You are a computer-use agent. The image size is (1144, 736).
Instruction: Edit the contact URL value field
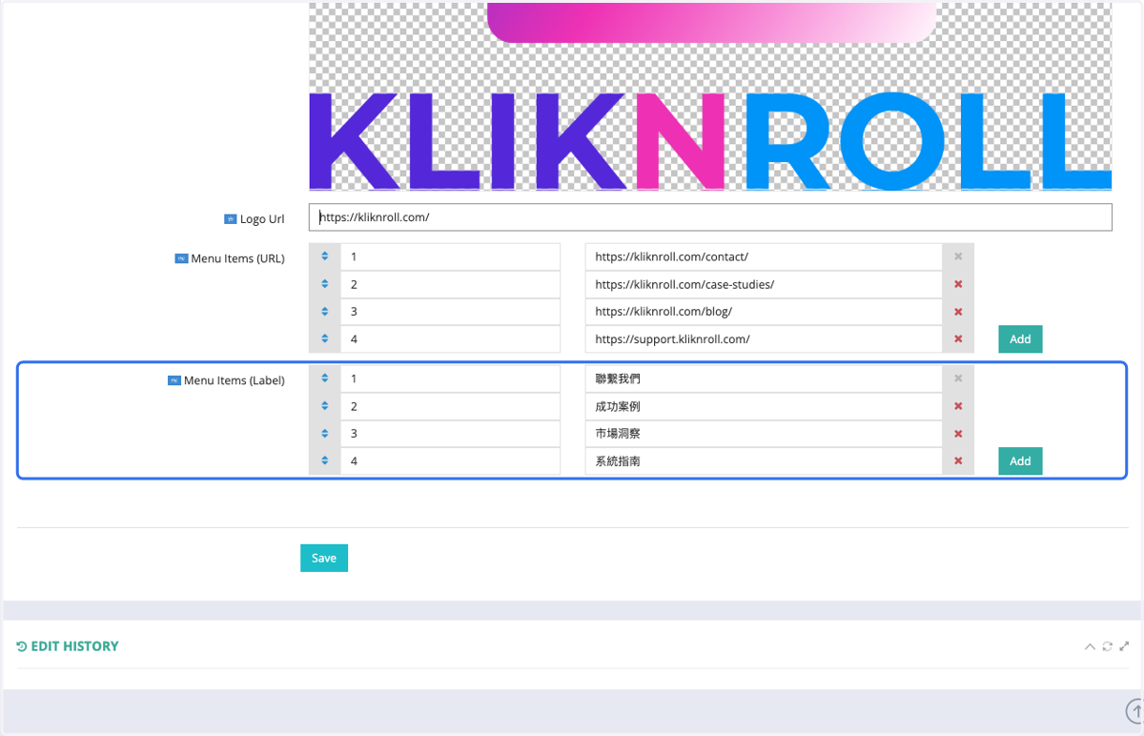(x=764, y=257)
